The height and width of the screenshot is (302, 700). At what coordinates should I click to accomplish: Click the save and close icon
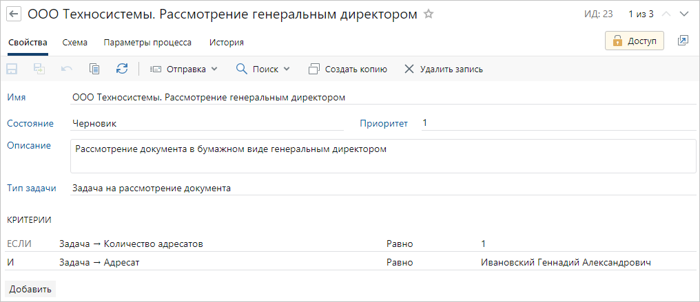coord(39,69)
